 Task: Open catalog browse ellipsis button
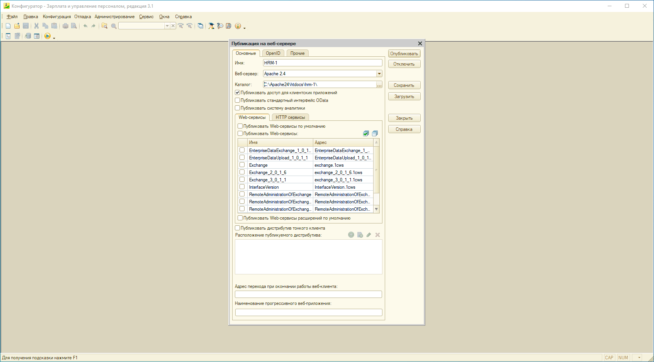click(379, 85)
